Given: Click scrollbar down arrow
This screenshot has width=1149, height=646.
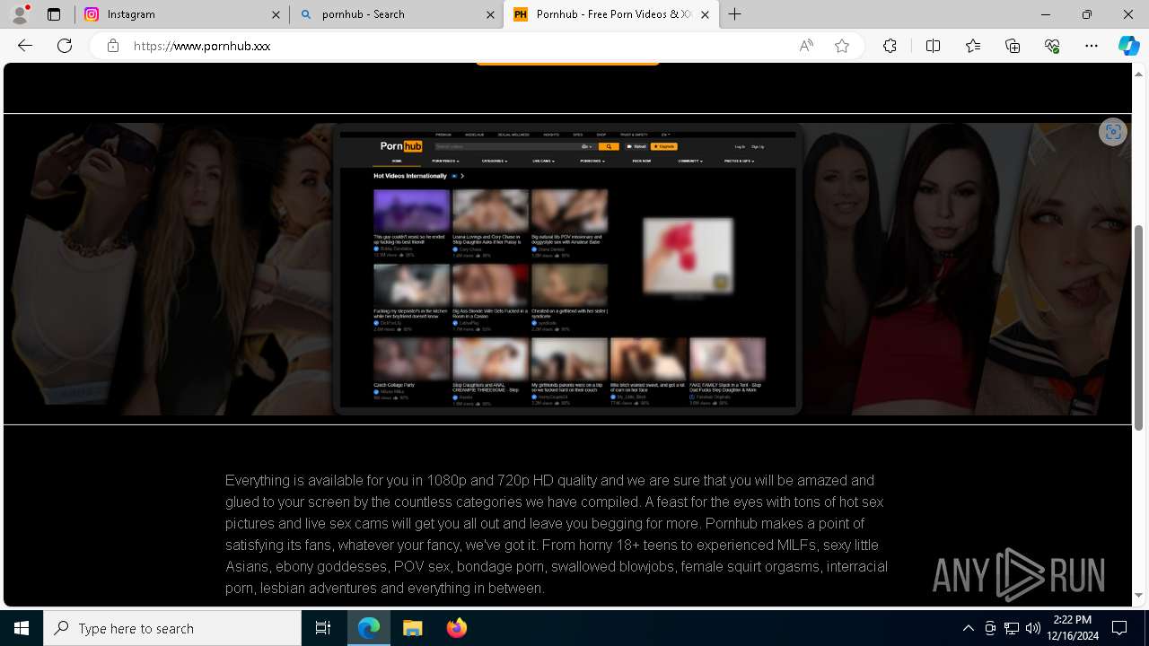Looking at the screenshot, I should [1140, 596].
